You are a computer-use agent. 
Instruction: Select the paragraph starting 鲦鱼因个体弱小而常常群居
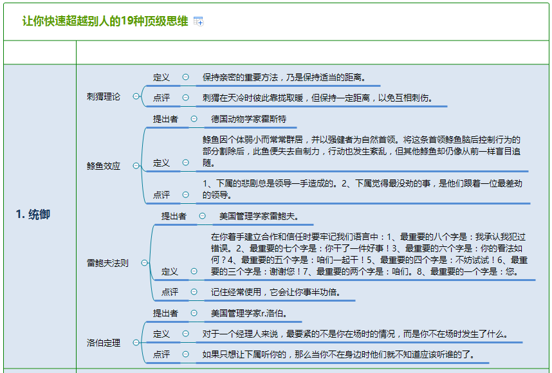pos(361,151)
